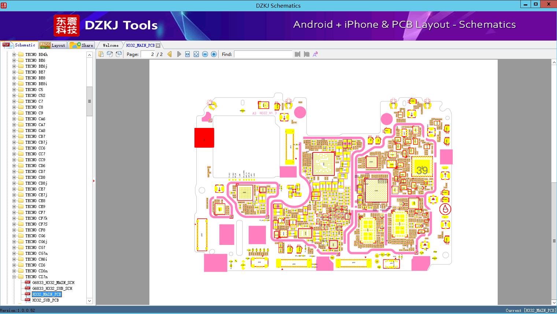557x314 pixels.
Task: Zoom in on the PCB drawing
Action: coord(214,54)
